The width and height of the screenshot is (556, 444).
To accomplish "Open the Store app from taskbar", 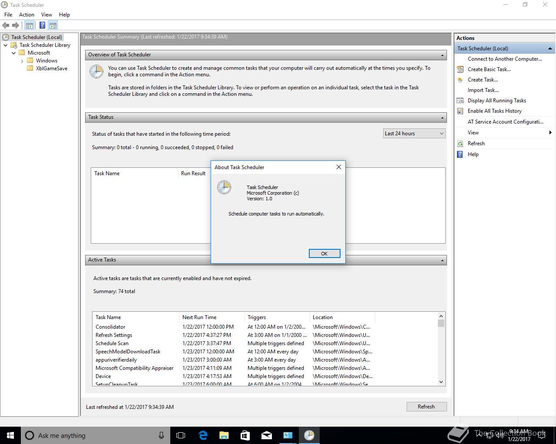I will [245, 435].
